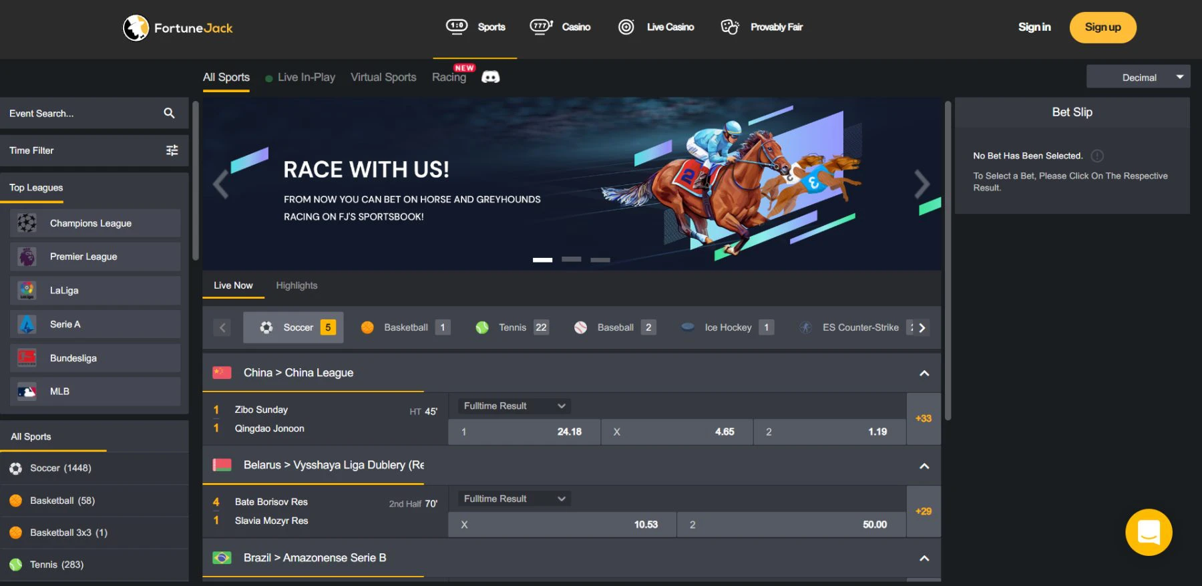The width and height of the screenshot is (1202, 586).
Task: Open the Virtual Sports tab
Action: pyautogui.click(x=383, y=77)
